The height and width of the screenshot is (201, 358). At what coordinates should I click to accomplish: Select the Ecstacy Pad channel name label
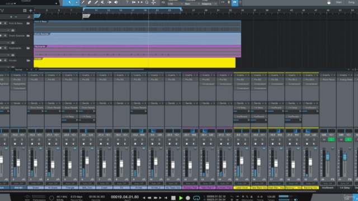point(190,188)
